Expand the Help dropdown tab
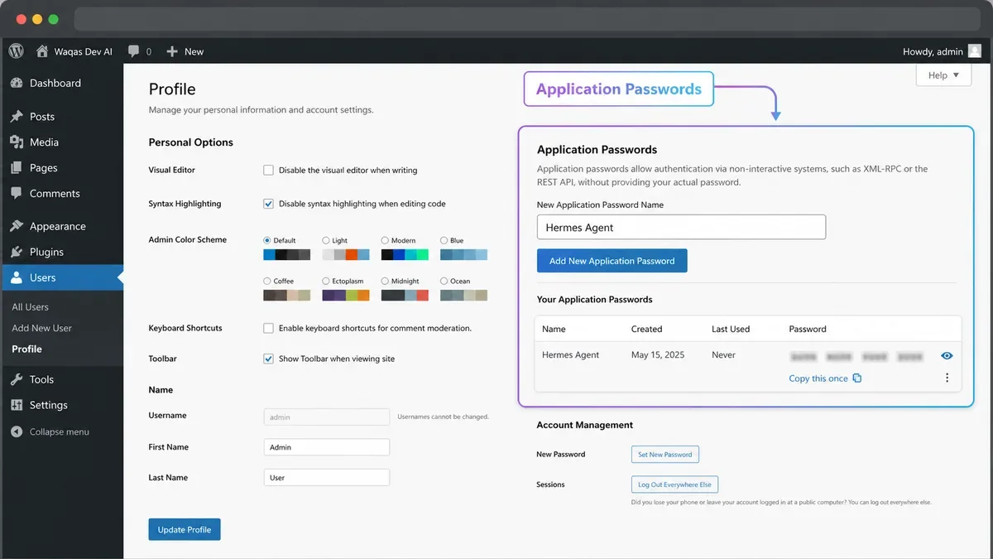 (x=943, y=75)
